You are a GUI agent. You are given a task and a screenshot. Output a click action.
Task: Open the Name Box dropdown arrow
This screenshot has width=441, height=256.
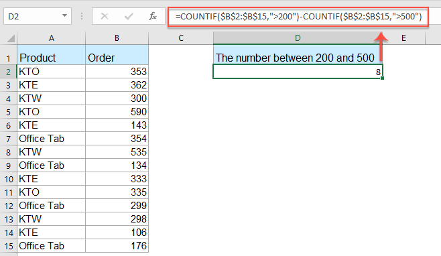(65, 16)
